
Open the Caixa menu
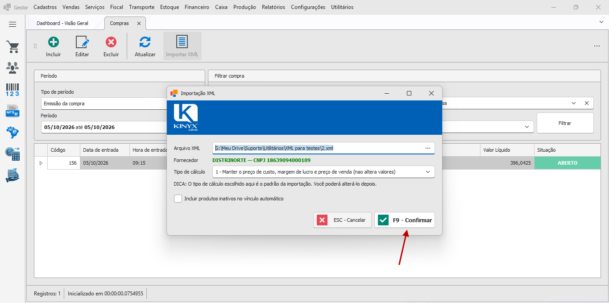[x=221, y=7]
